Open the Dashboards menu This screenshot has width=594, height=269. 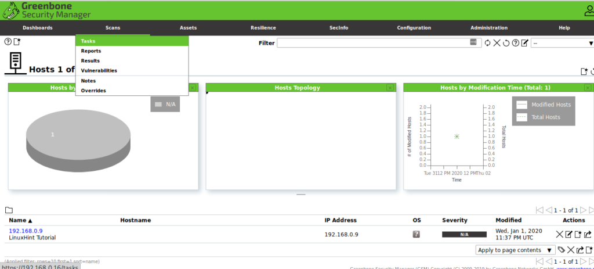point(38,28)
